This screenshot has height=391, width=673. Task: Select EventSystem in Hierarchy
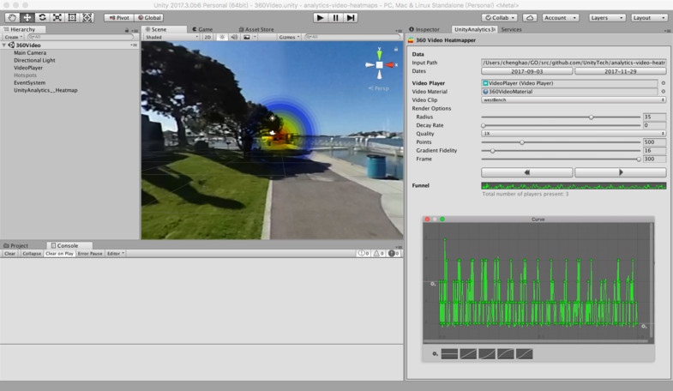click(29, 82)
